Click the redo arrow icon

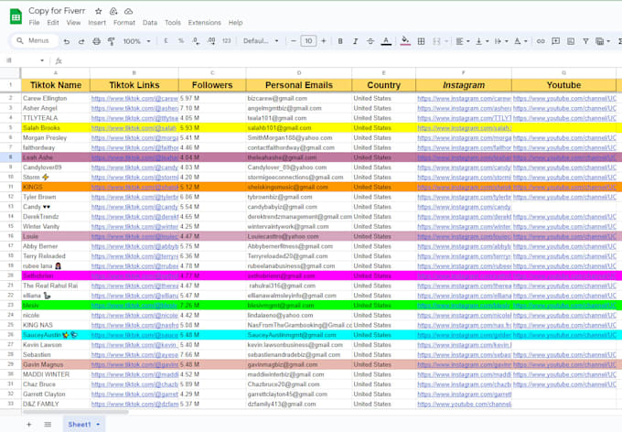[x=81, y=41]
